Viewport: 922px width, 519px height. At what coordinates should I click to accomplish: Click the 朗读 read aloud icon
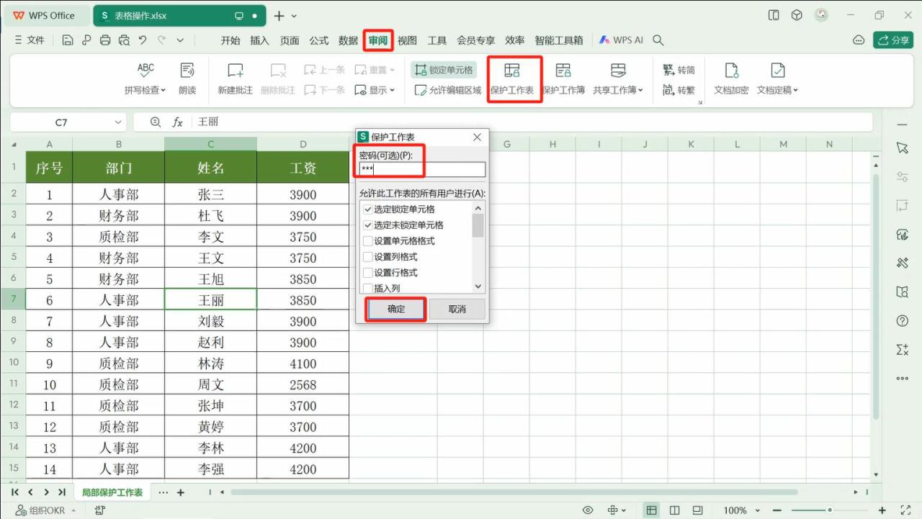[187, 70]
